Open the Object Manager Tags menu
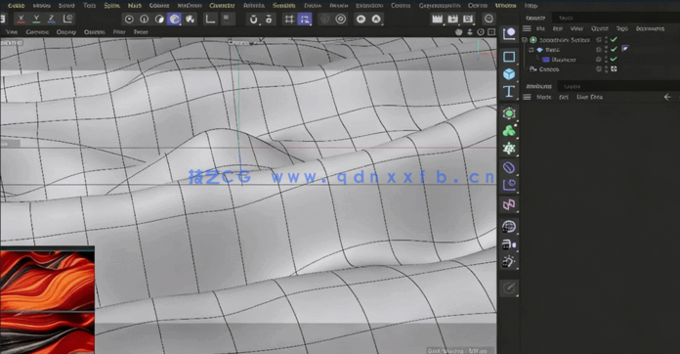This screenshot has height=354, width=680. (622, 28)
